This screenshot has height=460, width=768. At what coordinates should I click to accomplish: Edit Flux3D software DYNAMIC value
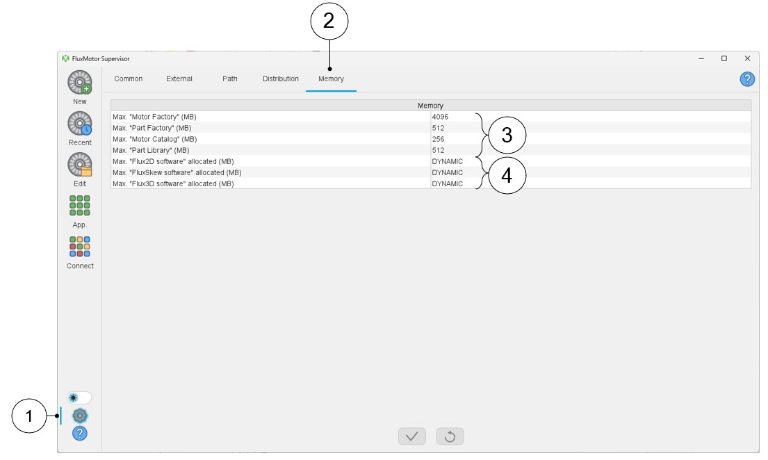pos(591,183)
